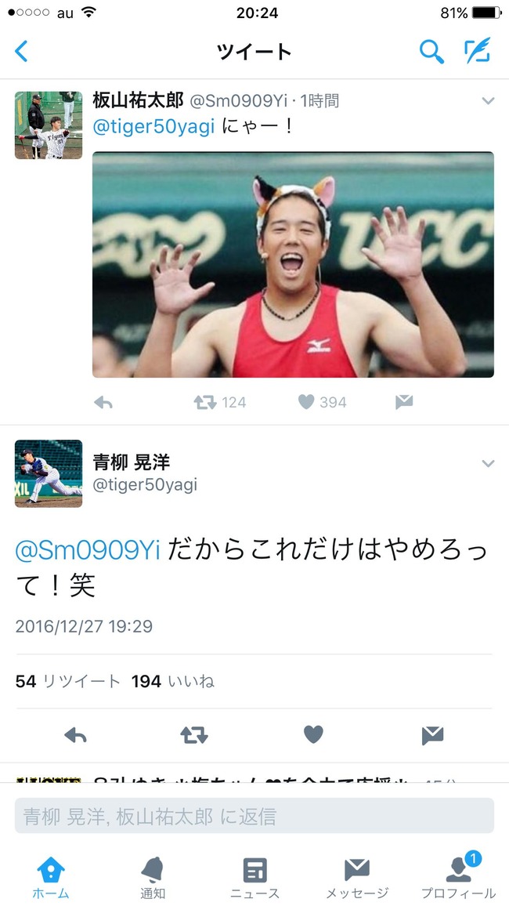The height and width of the screenshot is (906, 509).
Task: Tap the heart under 青柳 晃洋's tweet
Action: [x=313, y=734]
